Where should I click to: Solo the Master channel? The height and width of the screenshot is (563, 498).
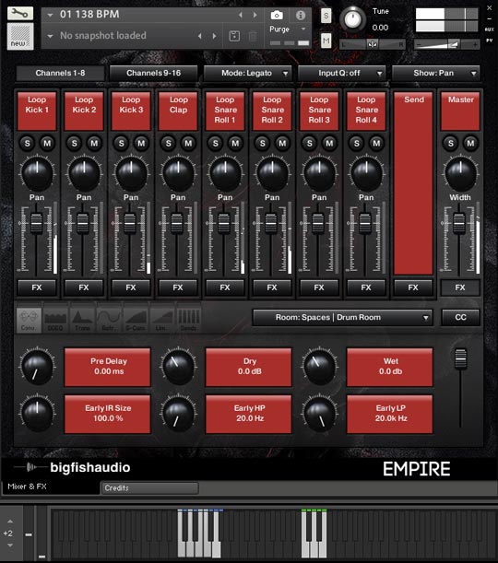pyautogui.click(x=451, y=143)
